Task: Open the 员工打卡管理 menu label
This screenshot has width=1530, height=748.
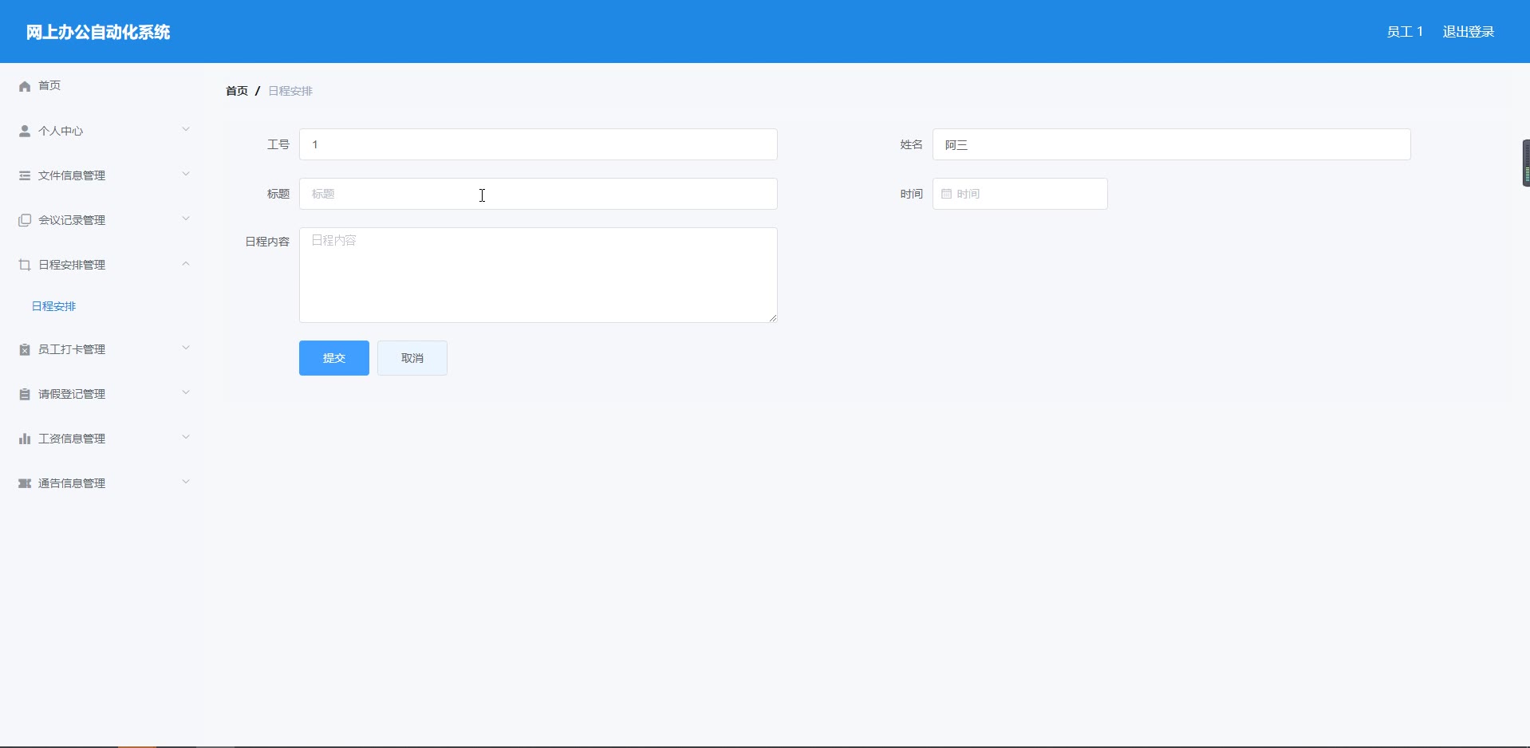Action: pyautogui.click(x=72, y=349)
